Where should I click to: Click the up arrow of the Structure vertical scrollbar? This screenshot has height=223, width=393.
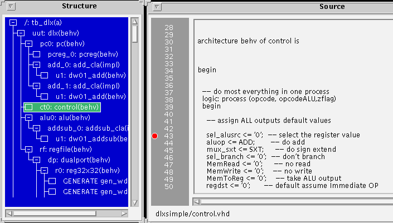(134, 21)
